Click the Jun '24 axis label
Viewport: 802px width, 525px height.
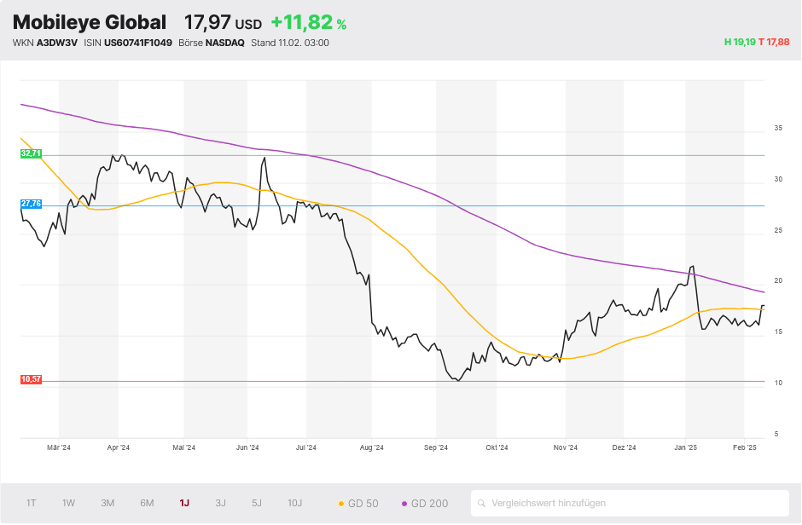click(247, 448)
